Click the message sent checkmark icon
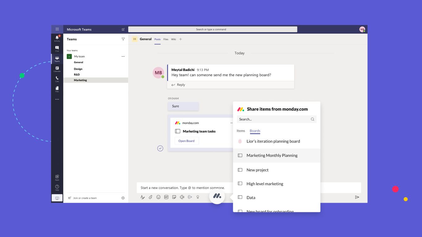 click(160, 148)
